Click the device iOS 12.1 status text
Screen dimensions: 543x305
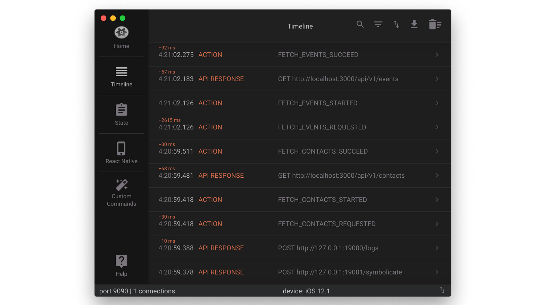(306, 291)
